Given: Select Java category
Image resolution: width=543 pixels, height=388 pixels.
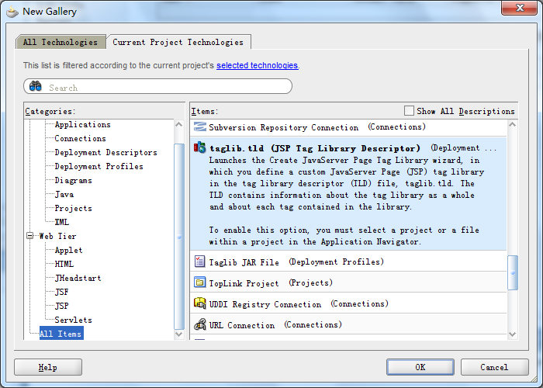Looking at the screenshot, I should (64, 194).
